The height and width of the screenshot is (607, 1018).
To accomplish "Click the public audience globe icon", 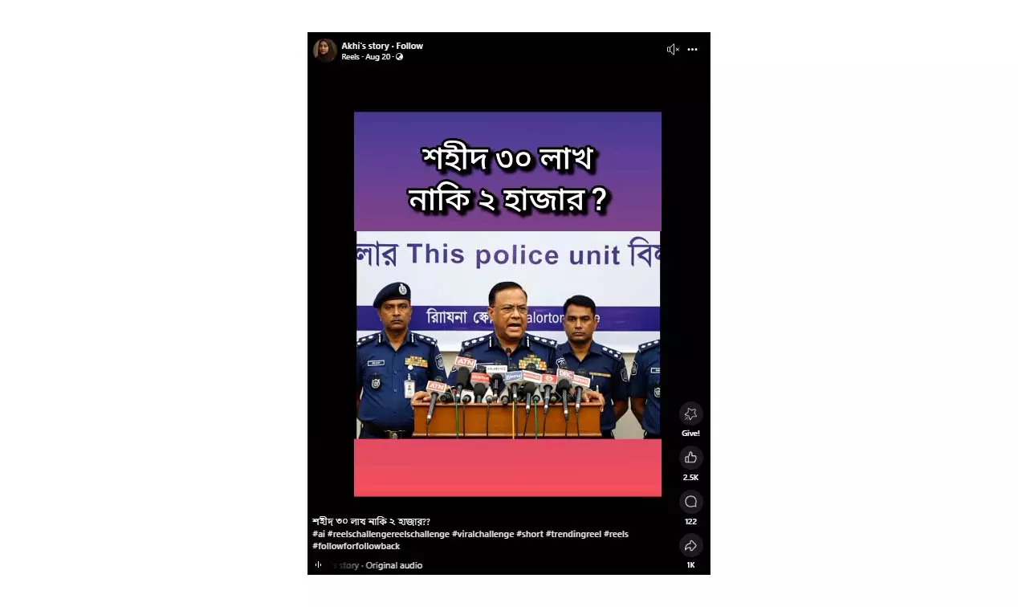I will (x=400, y=57).
